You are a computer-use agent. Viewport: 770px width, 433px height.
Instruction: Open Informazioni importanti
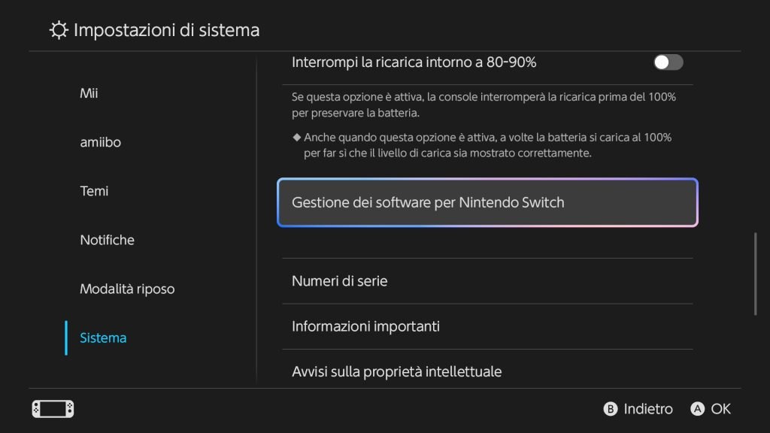(x=487, y=326)
